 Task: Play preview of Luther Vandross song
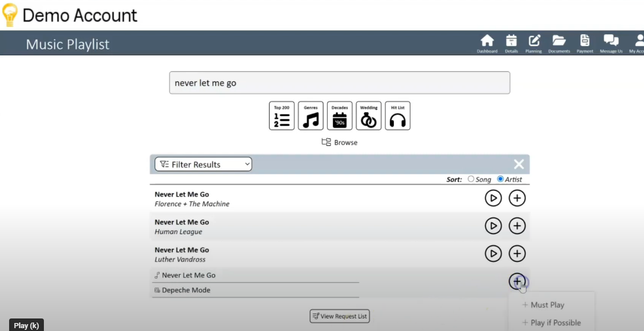[494, 254]
